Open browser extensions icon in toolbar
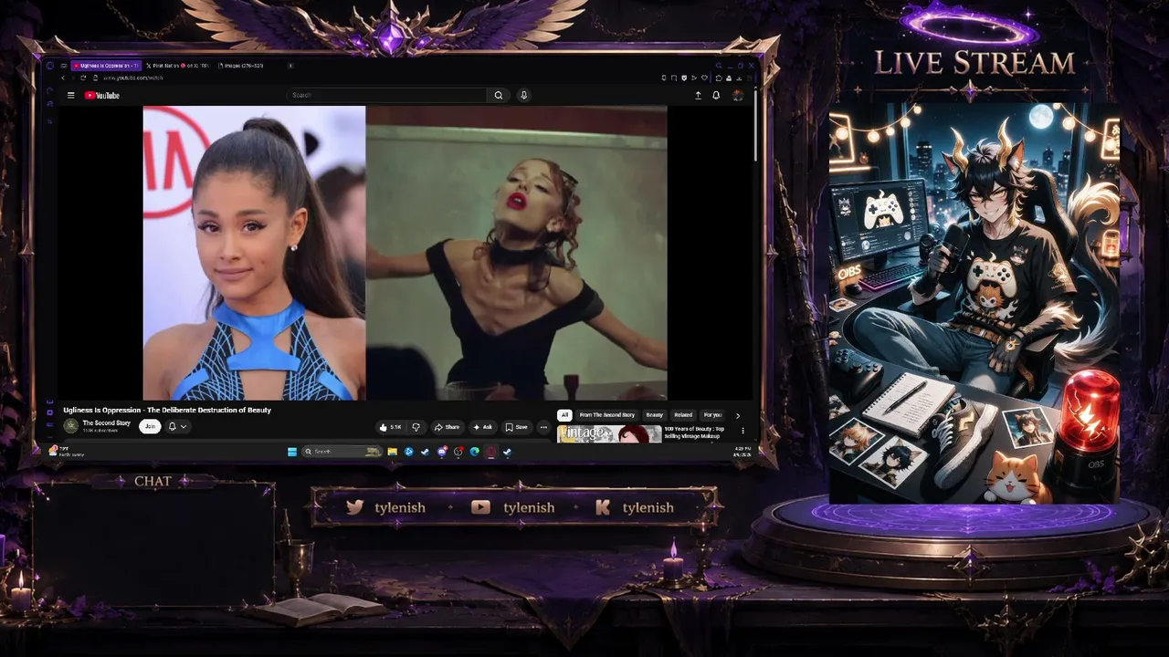This screenshot has height=657, width=1169. (719, 78)
